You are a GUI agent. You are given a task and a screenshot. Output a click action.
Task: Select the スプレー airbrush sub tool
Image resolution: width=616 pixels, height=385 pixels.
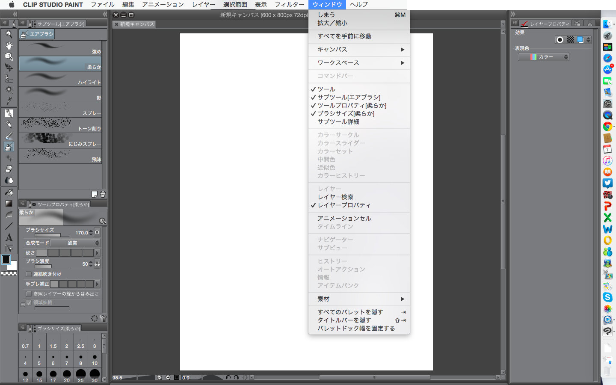[60, 110]
